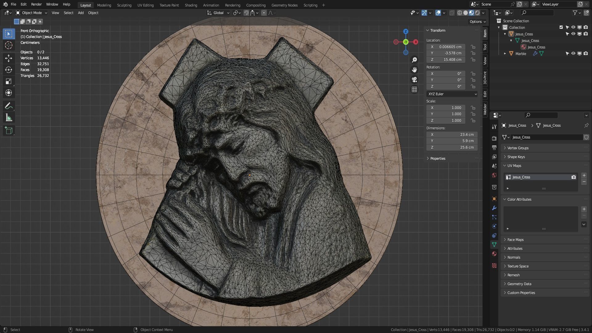Expand the Marble object in outliner
592x333 pixels.
pyautogui.click(x=505, y=54)
